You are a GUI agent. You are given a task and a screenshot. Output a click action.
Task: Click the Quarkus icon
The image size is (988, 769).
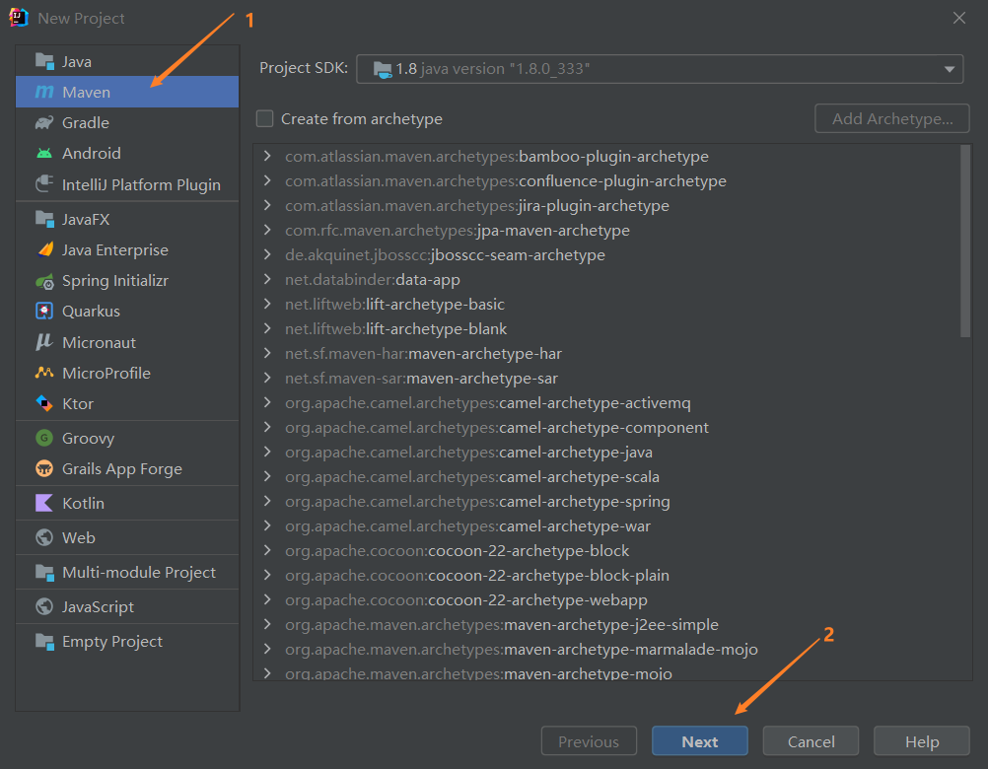(x=44, y=312)
